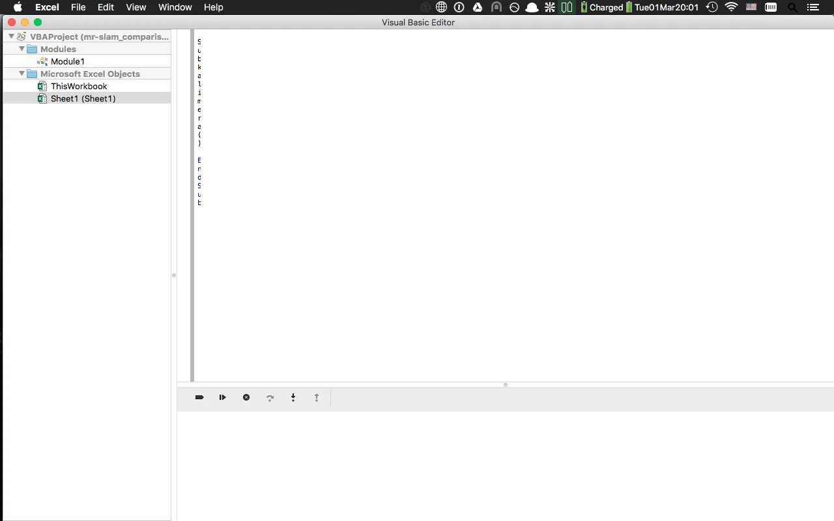Collapse the VBAProject tree node
The image size is (834, 521).
11,36
